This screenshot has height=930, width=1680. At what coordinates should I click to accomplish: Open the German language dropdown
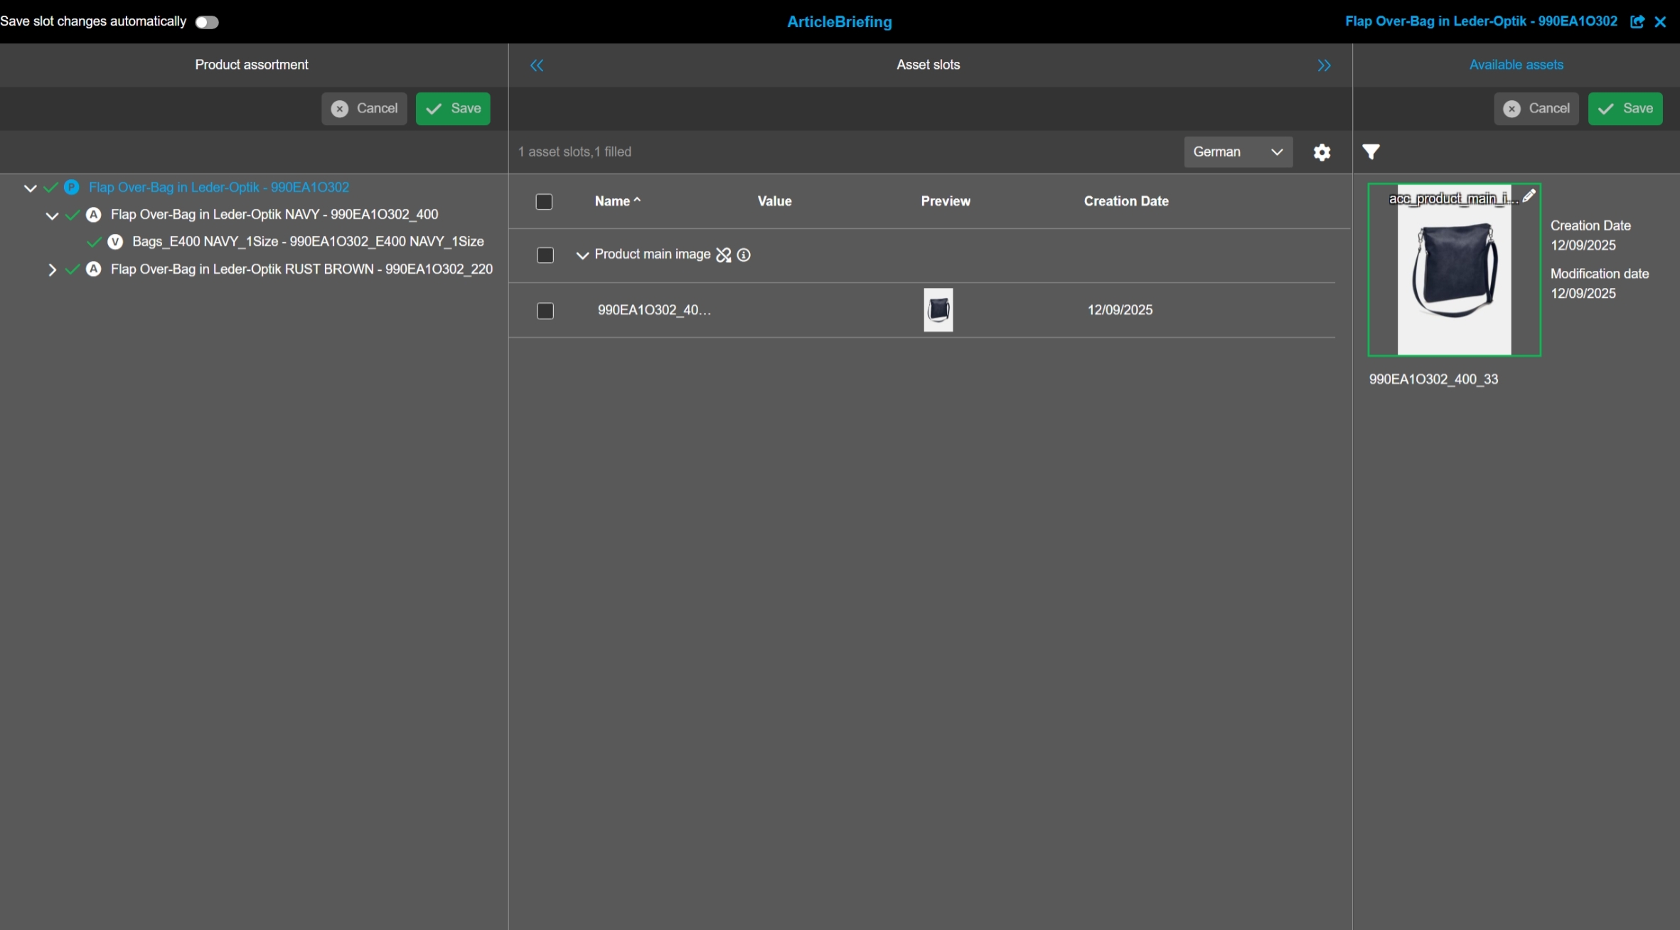(1238, 152)
